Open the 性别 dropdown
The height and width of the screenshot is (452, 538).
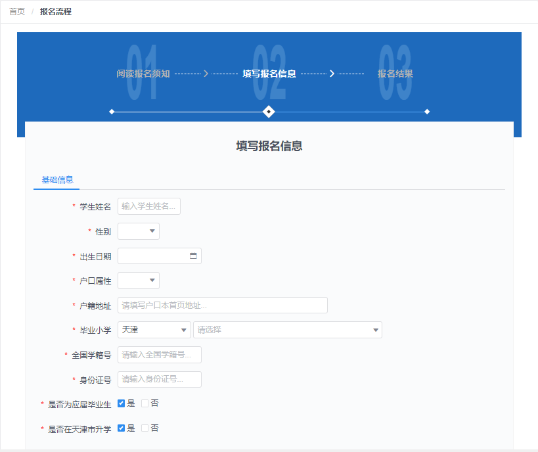[x=139, y=231]
